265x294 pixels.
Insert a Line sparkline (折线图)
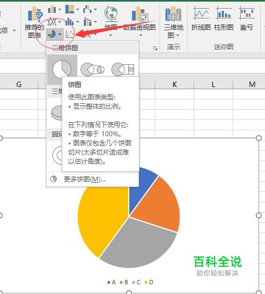[201, 18]
